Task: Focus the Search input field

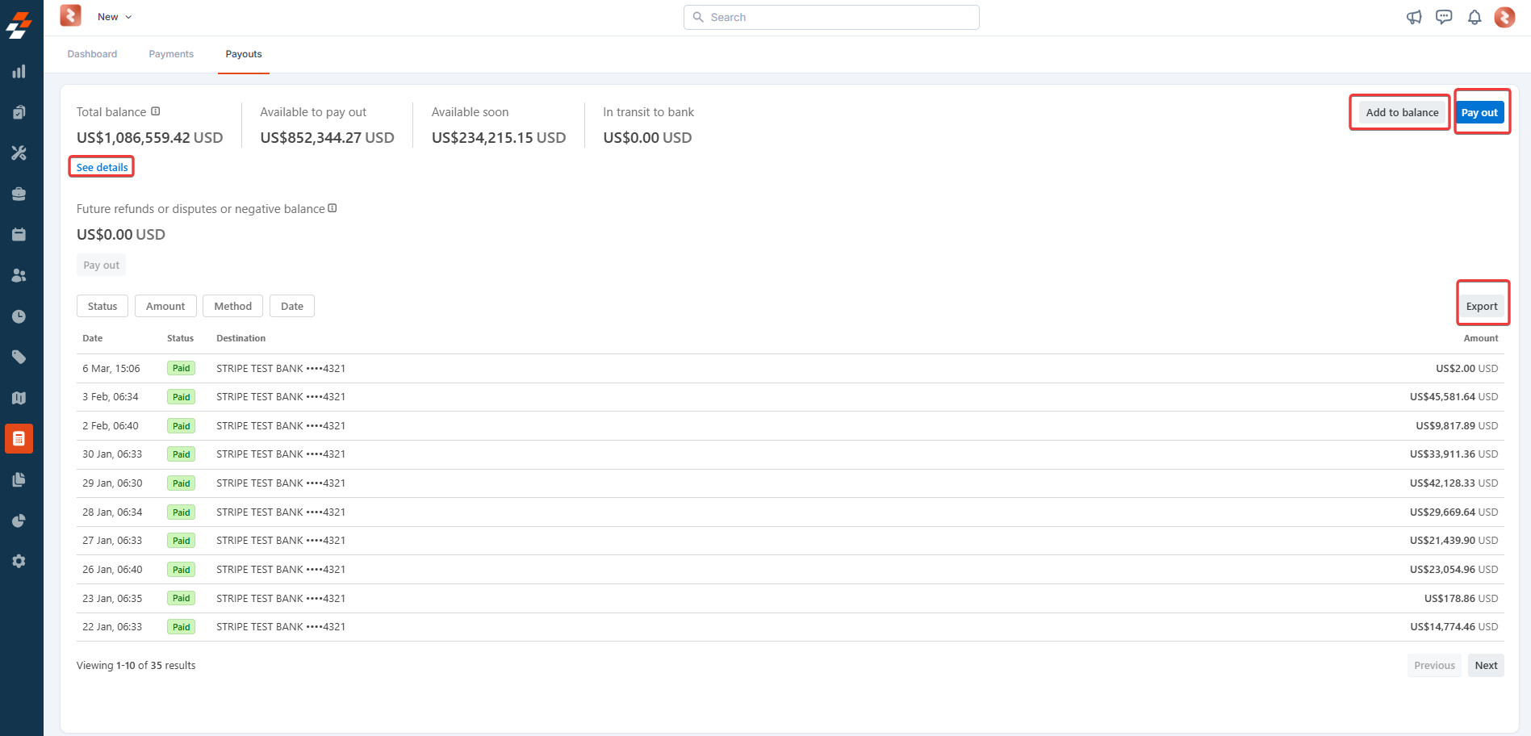Action: click(x=831, y=17)
